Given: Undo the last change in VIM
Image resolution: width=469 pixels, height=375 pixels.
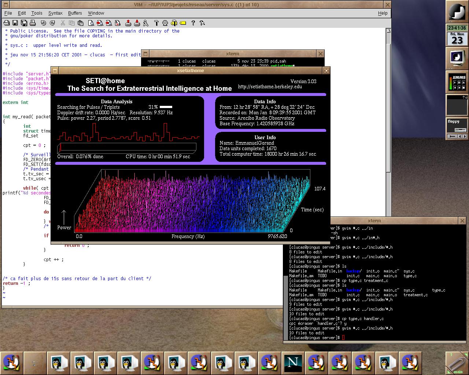Looking at the screenshot, I should 43,23.
